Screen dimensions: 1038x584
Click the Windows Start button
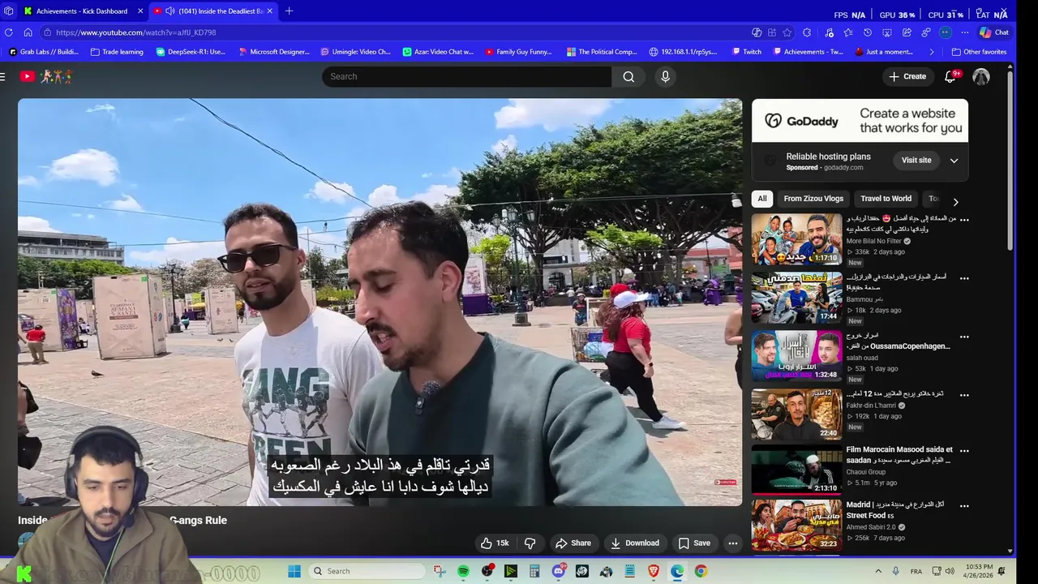click(294, 571)
